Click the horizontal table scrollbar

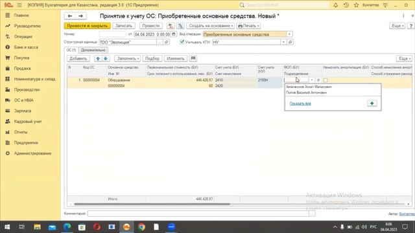tap(152, 204)
